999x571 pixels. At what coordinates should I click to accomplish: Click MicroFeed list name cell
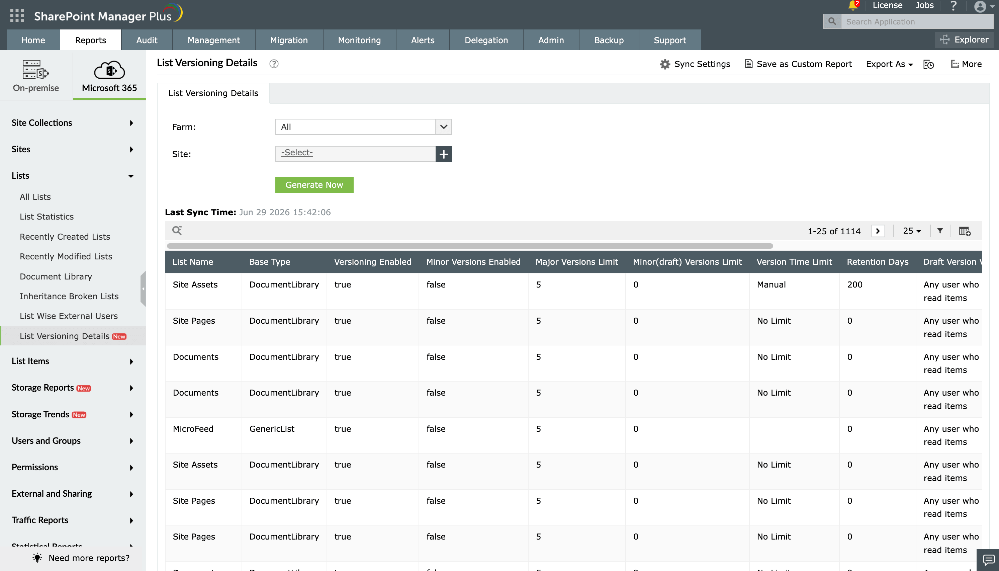point(193,429)
